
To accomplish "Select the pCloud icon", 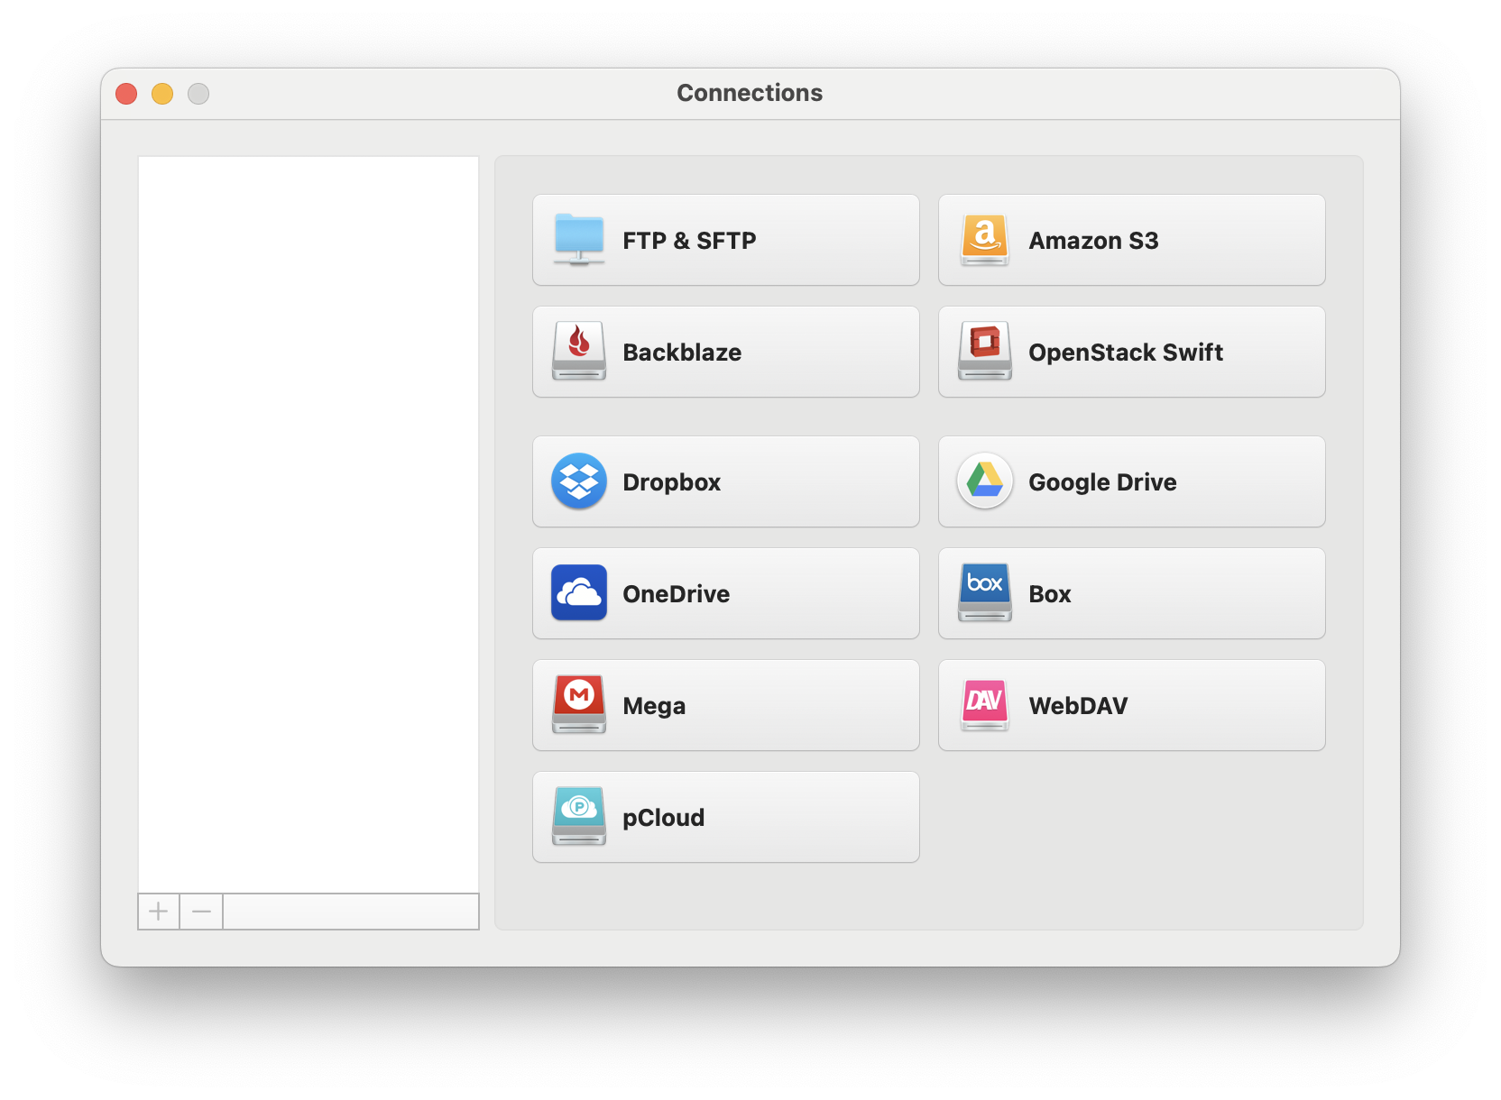I will [578, 817].
